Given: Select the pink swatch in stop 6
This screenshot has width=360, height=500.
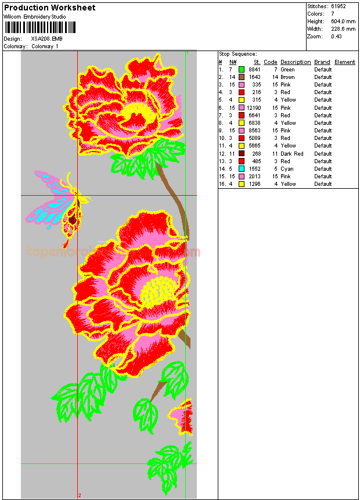Looking at the screenshot, I should click(242, 108).
